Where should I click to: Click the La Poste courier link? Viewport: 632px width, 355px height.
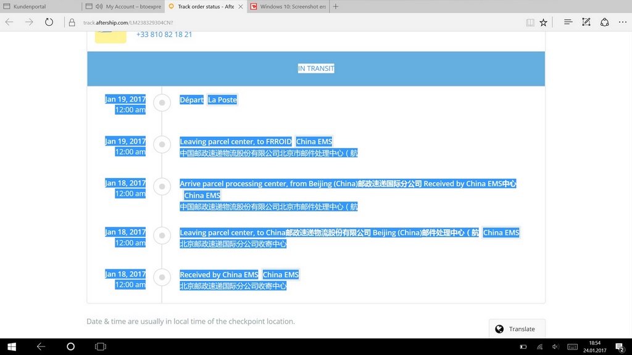click(222, 100)
